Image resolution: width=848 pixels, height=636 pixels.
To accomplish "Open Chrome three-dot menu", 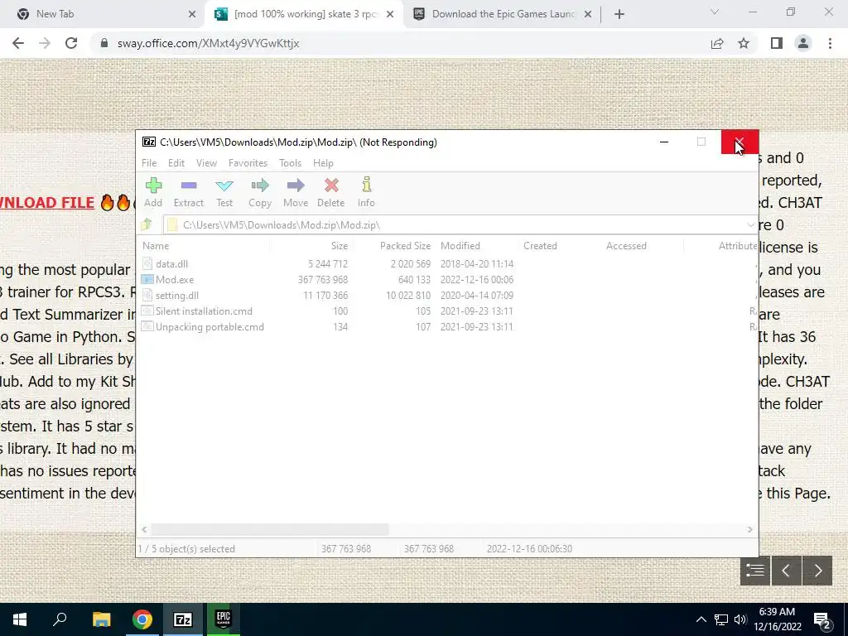I will 830,43.
